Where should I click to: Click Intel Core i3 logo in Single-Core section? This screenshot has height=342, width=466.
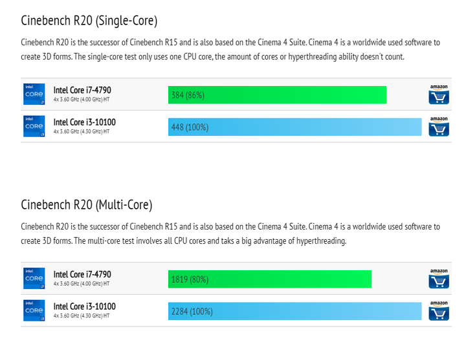34,126
